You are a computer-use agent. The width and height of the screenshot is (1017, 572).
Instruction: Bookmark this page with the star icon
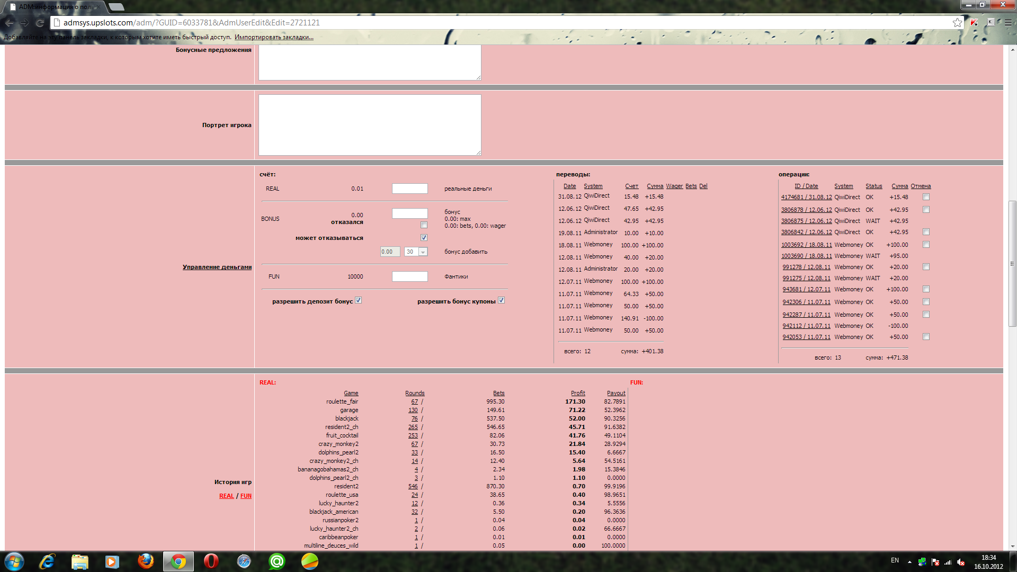957,23
